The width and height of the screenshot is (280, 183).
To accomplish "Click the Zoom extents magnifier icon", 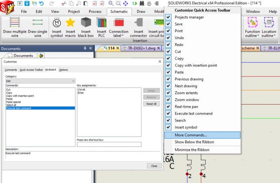I will [x=111, y=3].
